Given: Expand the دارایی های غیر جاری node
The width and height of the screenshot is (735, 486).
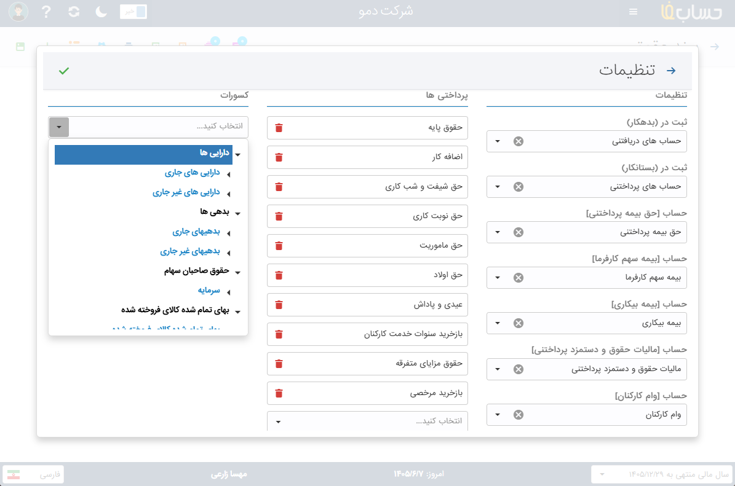Looking at the screenshot, I should pos(228,194).
